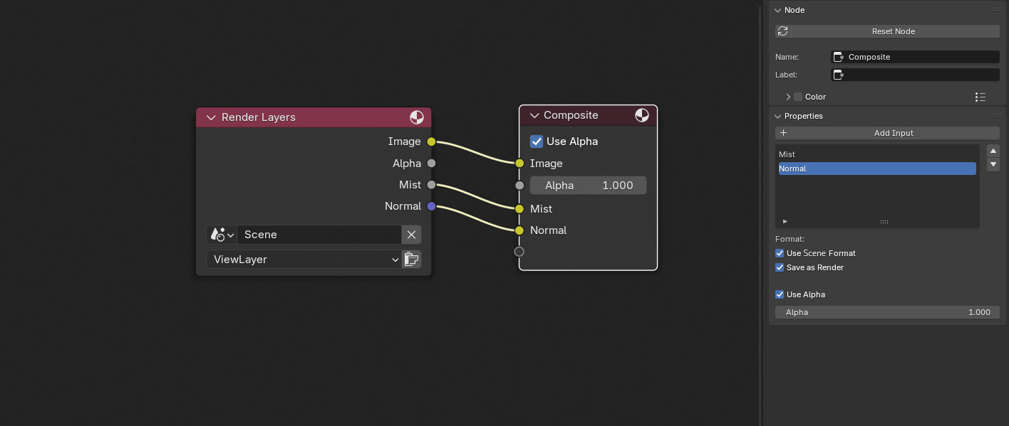Collapse the Render Layers node
The height and width of the screenshot is (426, 1009).
coord(210,117)
